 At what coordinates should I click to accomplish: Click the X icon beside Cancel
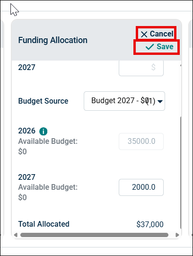click(x=144, y=34)
